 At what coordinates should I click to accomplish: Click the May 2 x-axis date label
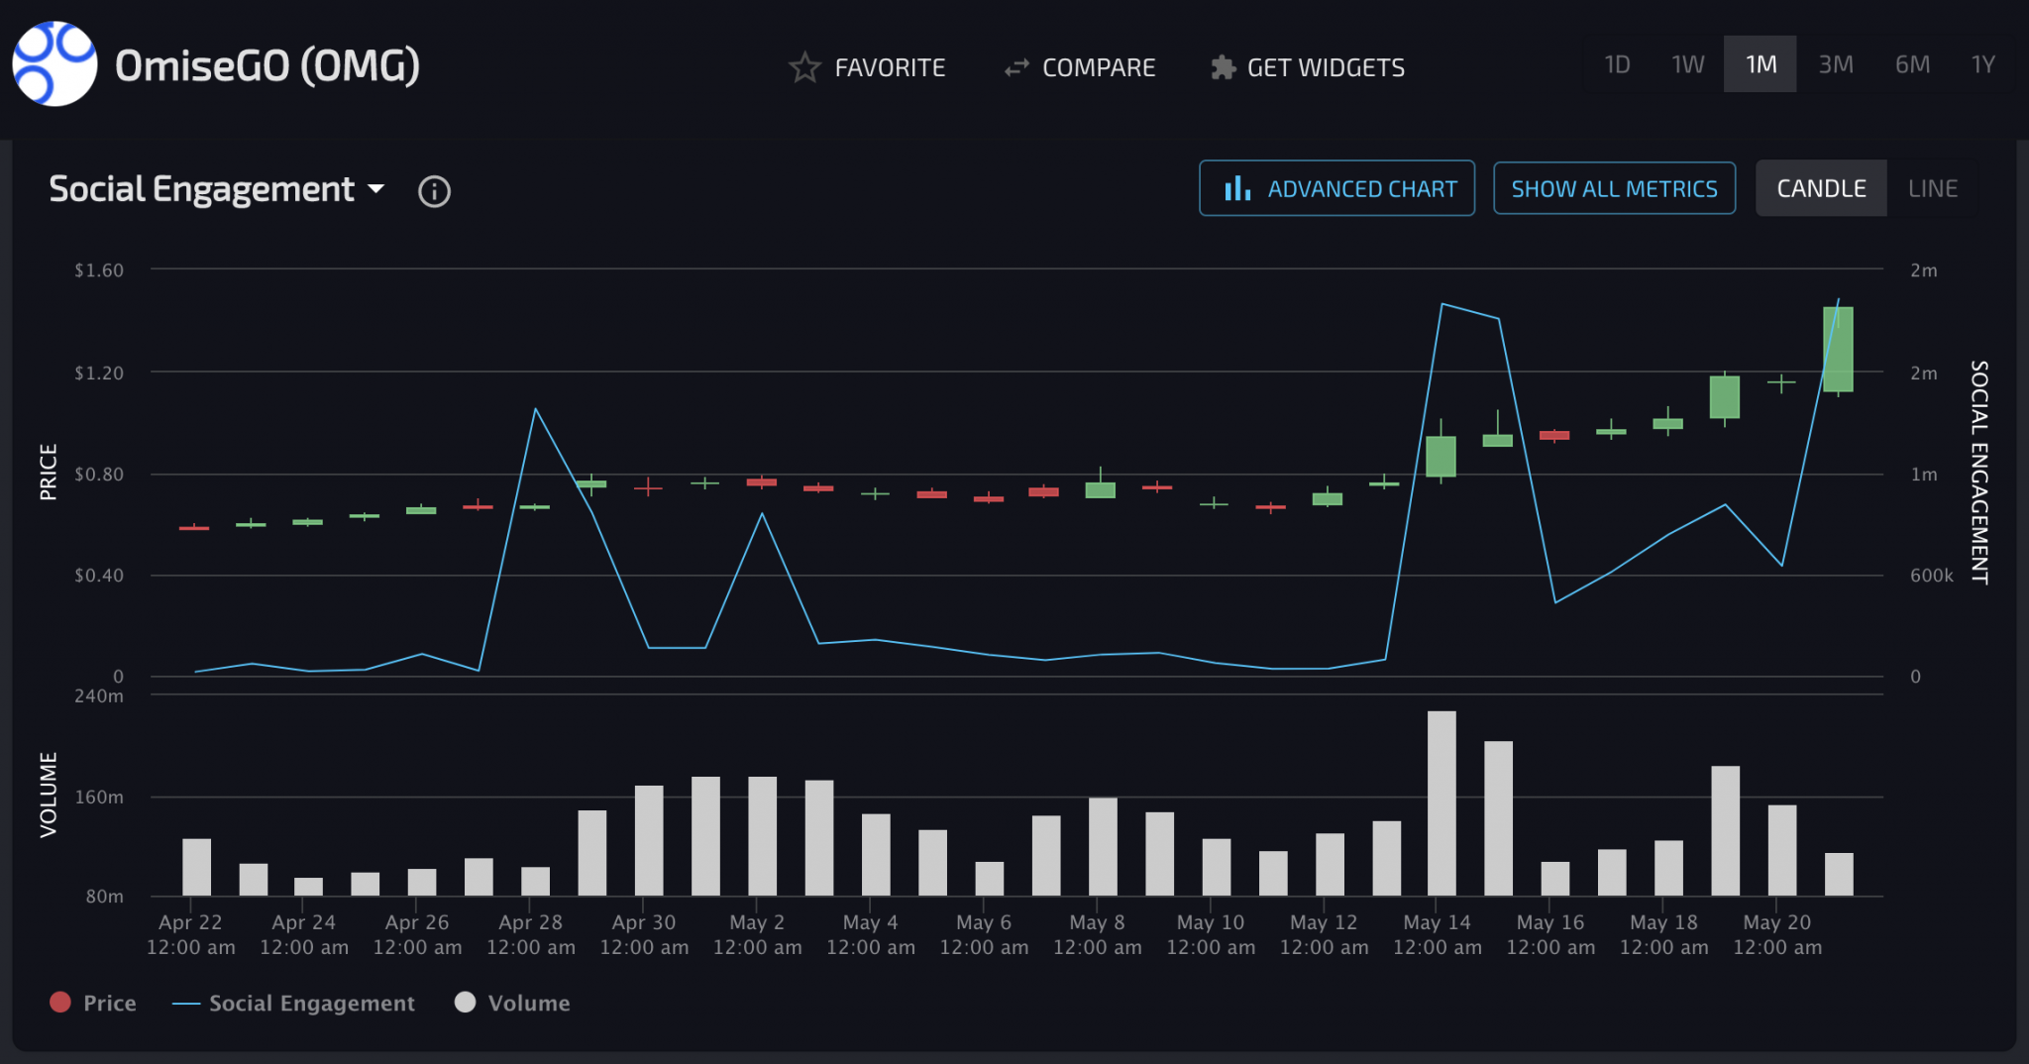tap(757, 934)
